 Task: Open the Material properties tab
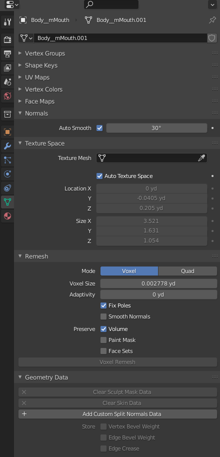pyautogui.click(x=7, y=216)
